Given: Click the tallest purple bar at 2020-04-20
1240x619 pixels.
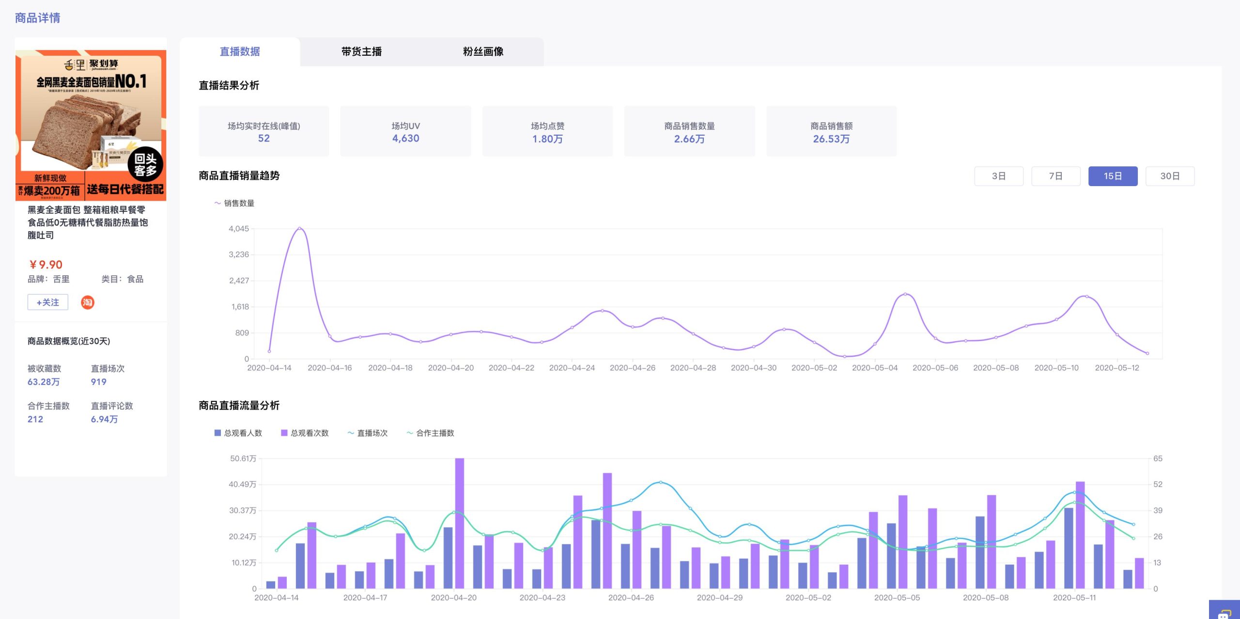Looking at the screenshot, I should tap(460, 524).
